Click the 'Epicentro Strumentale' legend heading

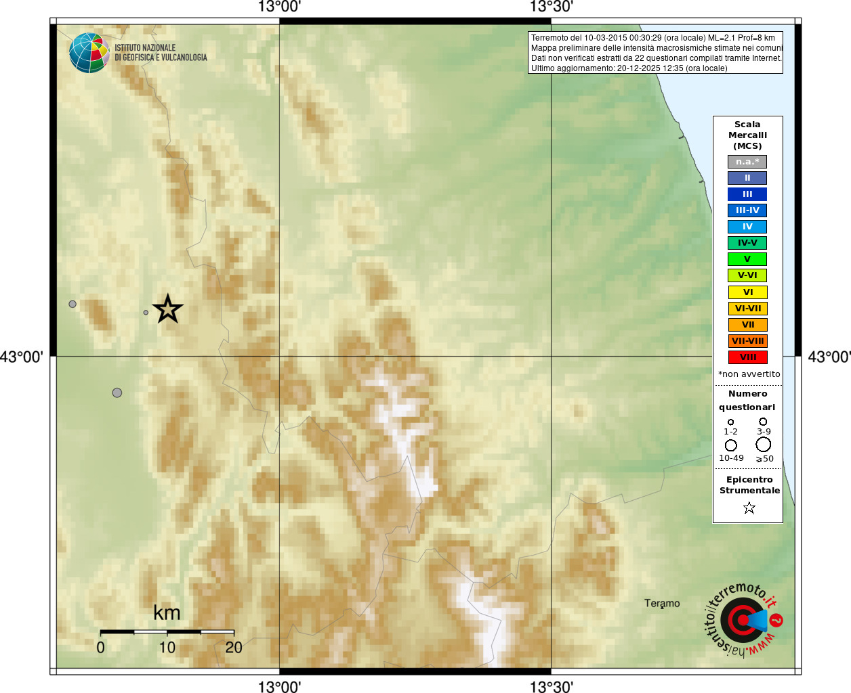click(749, 485)
